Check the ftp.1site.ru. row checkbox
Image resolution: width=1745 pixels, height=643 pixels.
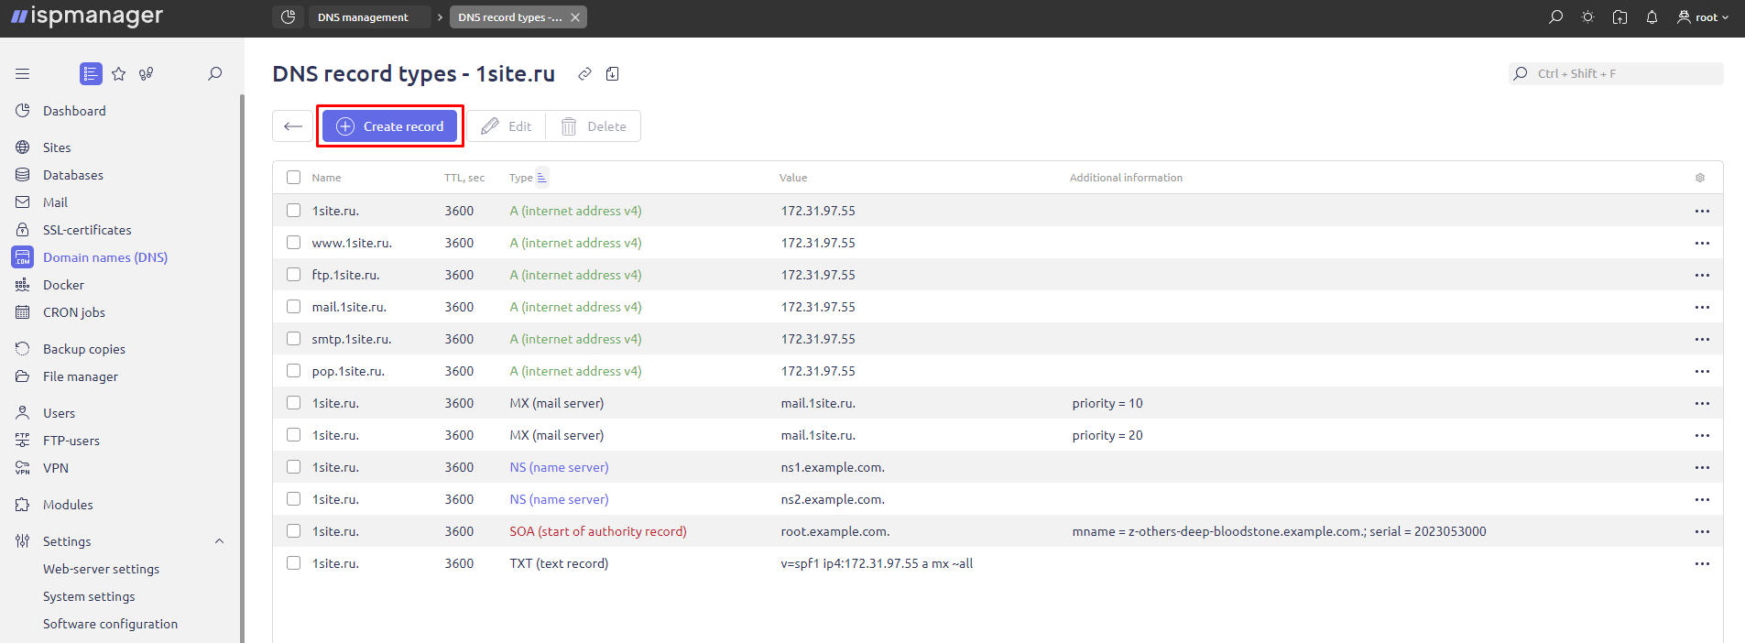pyautogui.click(x=293, y=275)
